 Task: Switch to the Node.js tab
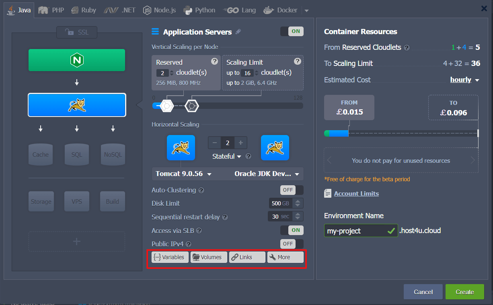tap(159, 10)
